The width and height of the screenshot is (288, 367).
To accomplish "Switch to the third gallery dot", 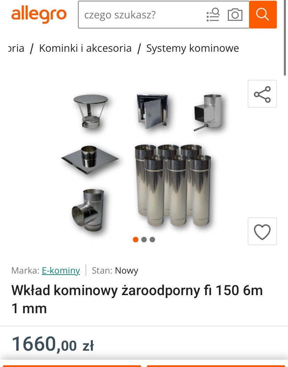I will 152,240.
